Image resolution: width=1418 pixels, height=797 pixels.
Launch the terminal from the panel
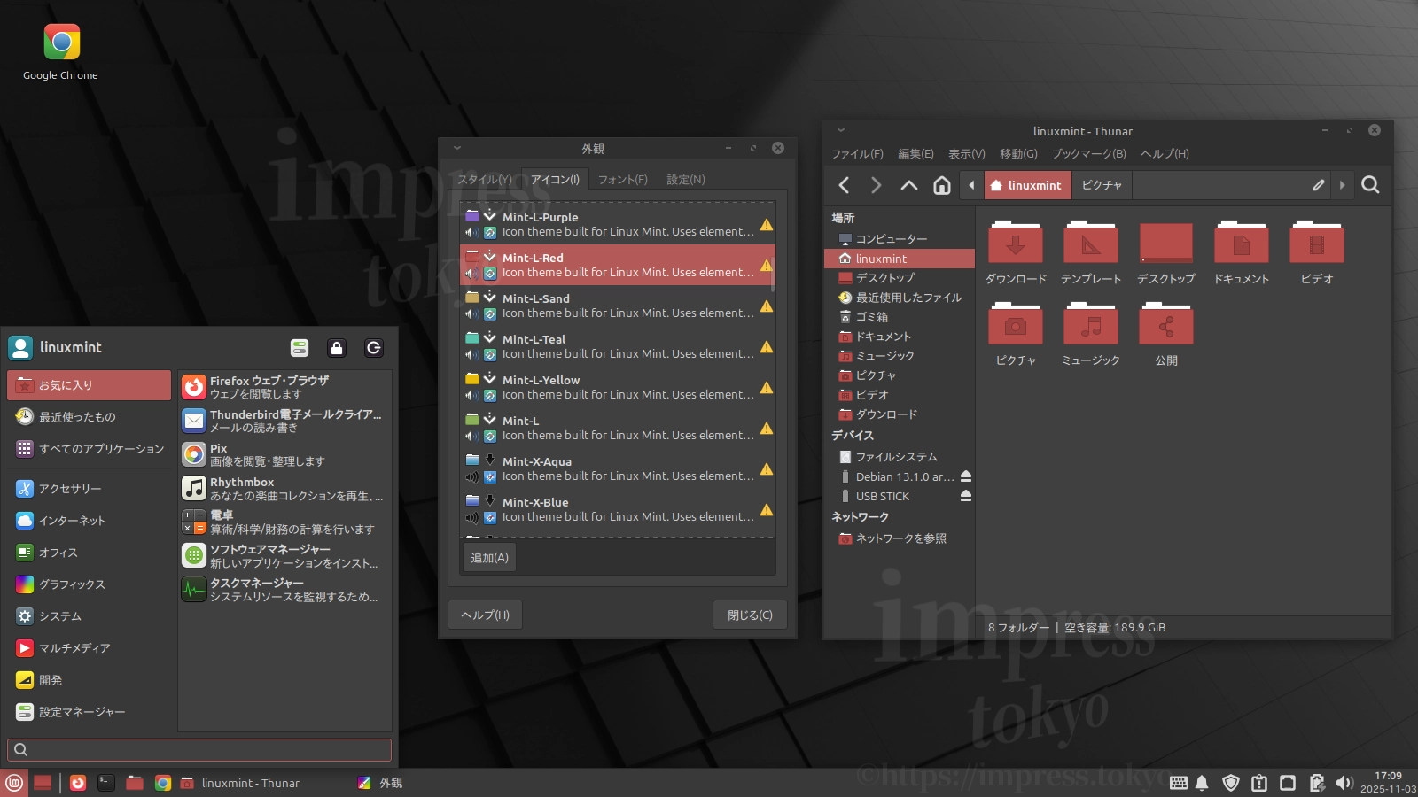tap(106, 783)
